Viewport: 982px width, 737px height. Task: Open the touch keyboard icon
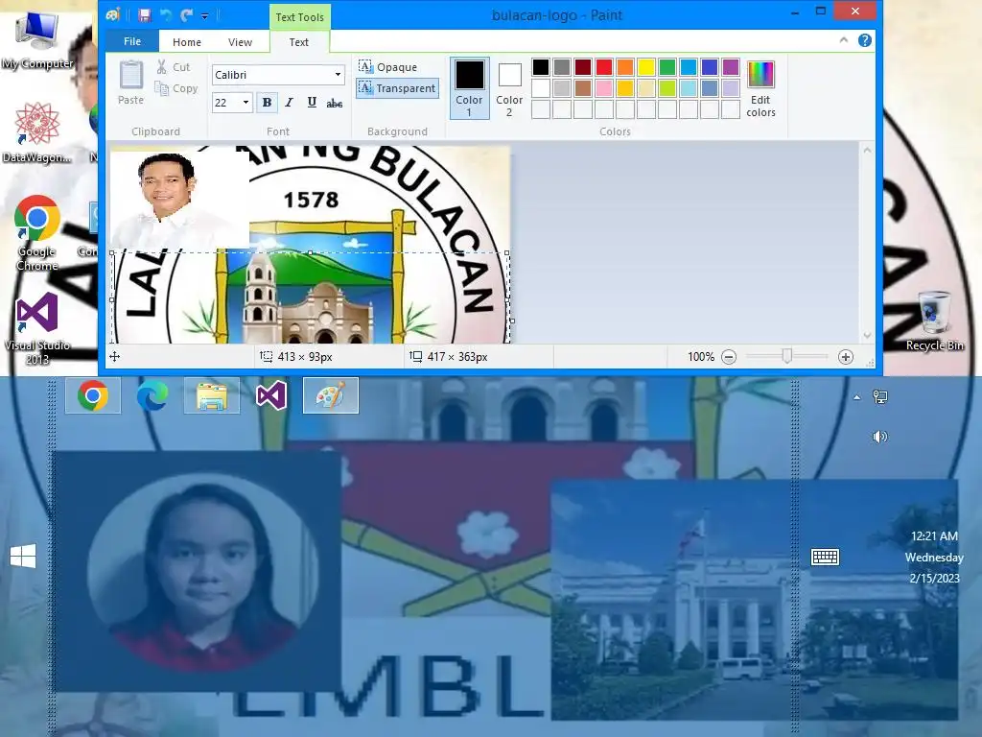(x=826, y=557)
